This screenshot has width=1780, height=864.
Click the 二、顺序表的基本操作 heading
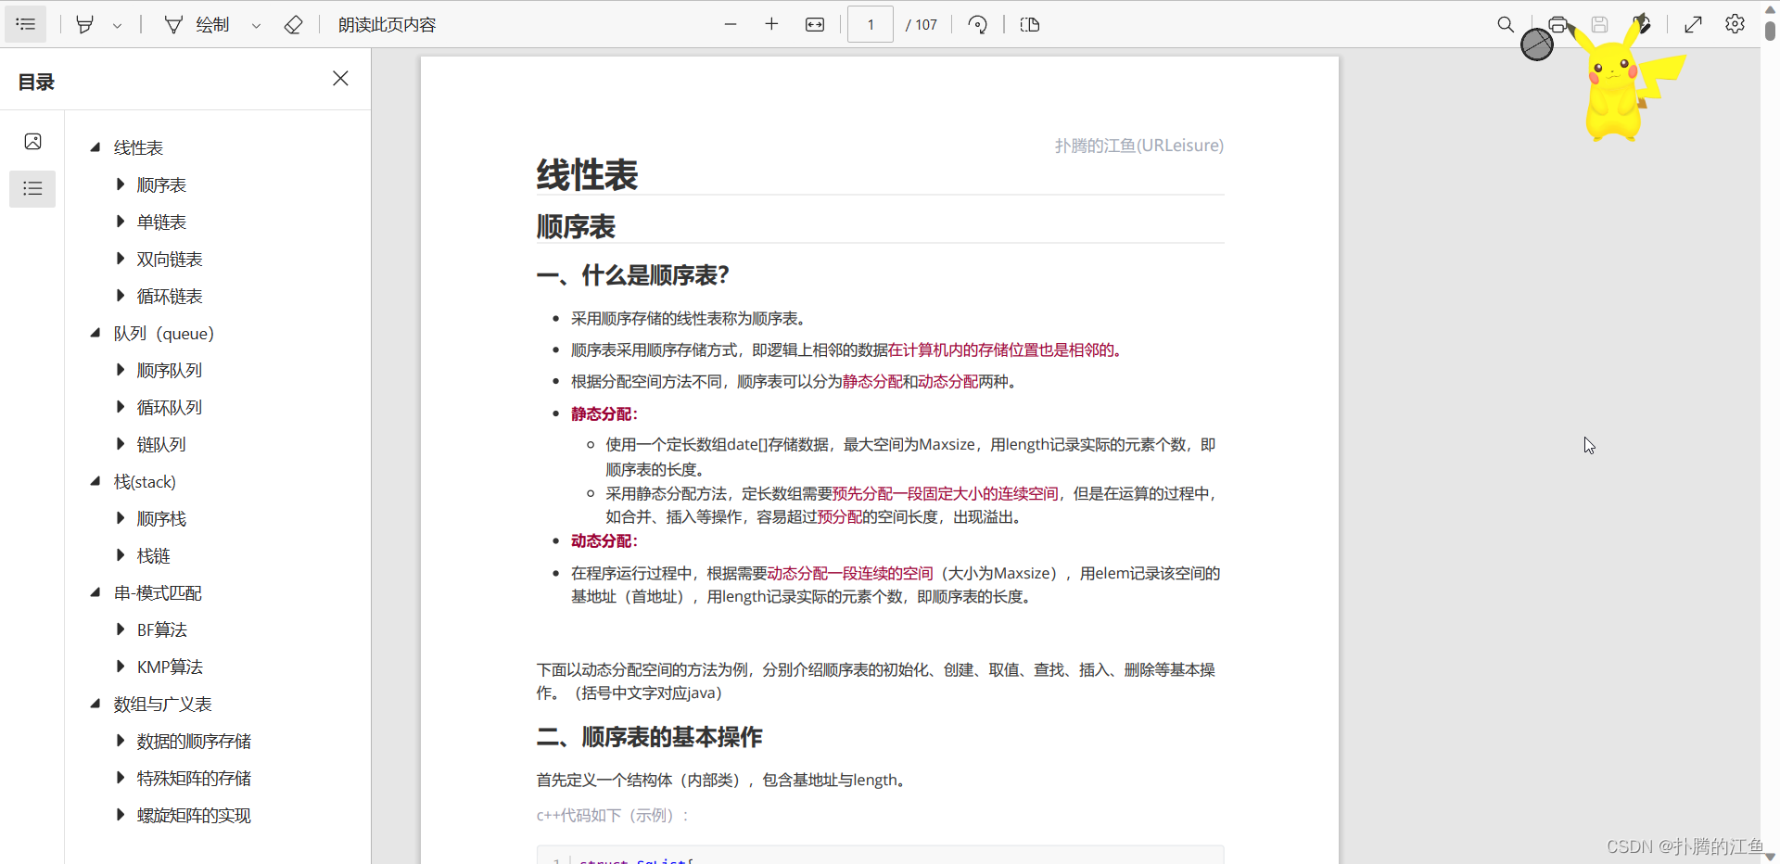[x=649, y=737]
